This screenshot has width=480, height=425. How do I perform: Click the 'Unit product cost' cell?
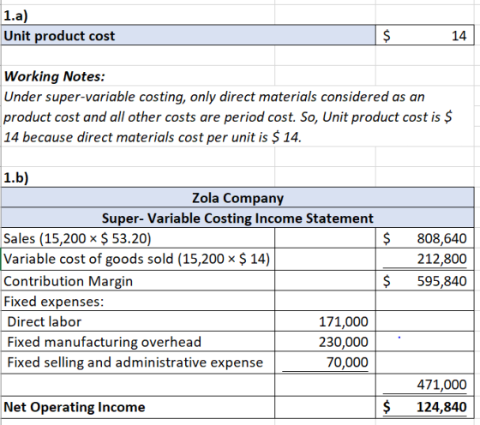pyautogui.click(x=189, y=35)
